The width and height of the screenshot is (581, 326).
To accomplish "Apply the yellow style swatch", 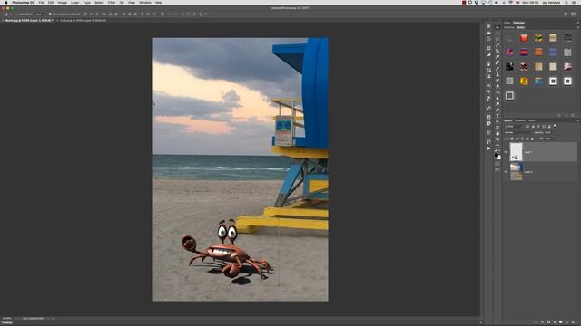I will tap(524, 81).
